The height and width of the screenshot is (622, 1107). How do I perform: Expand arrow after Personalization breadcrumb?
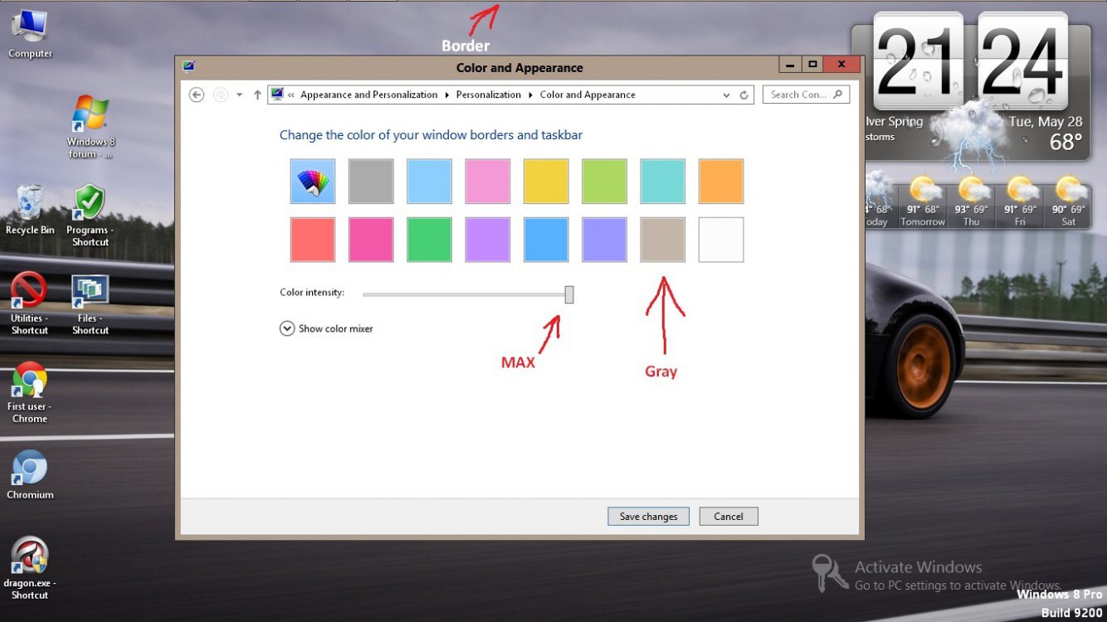(x=531, y=95)
